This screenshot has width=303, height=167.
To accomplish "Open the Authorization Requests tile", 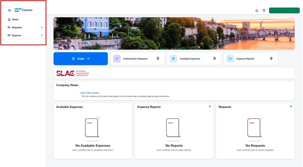I will tap(137, 59).
